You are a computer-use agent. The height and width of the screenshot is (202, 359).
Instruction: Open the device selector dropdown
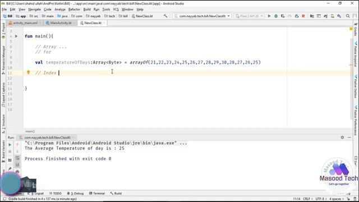[x=249, y=16]
